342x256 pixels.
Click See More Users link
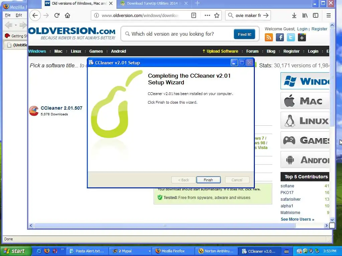tap(297, 219)
